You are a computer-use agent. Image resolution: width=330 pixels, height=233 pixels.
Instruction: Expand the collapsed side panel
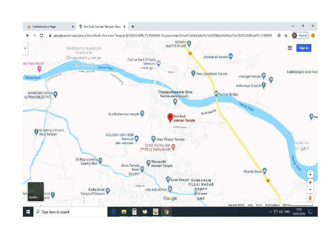coord(25,48)
